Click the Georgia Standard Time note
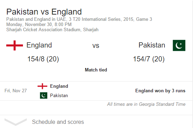The height and width of the screenshot is (128, 193). [146, 104]
